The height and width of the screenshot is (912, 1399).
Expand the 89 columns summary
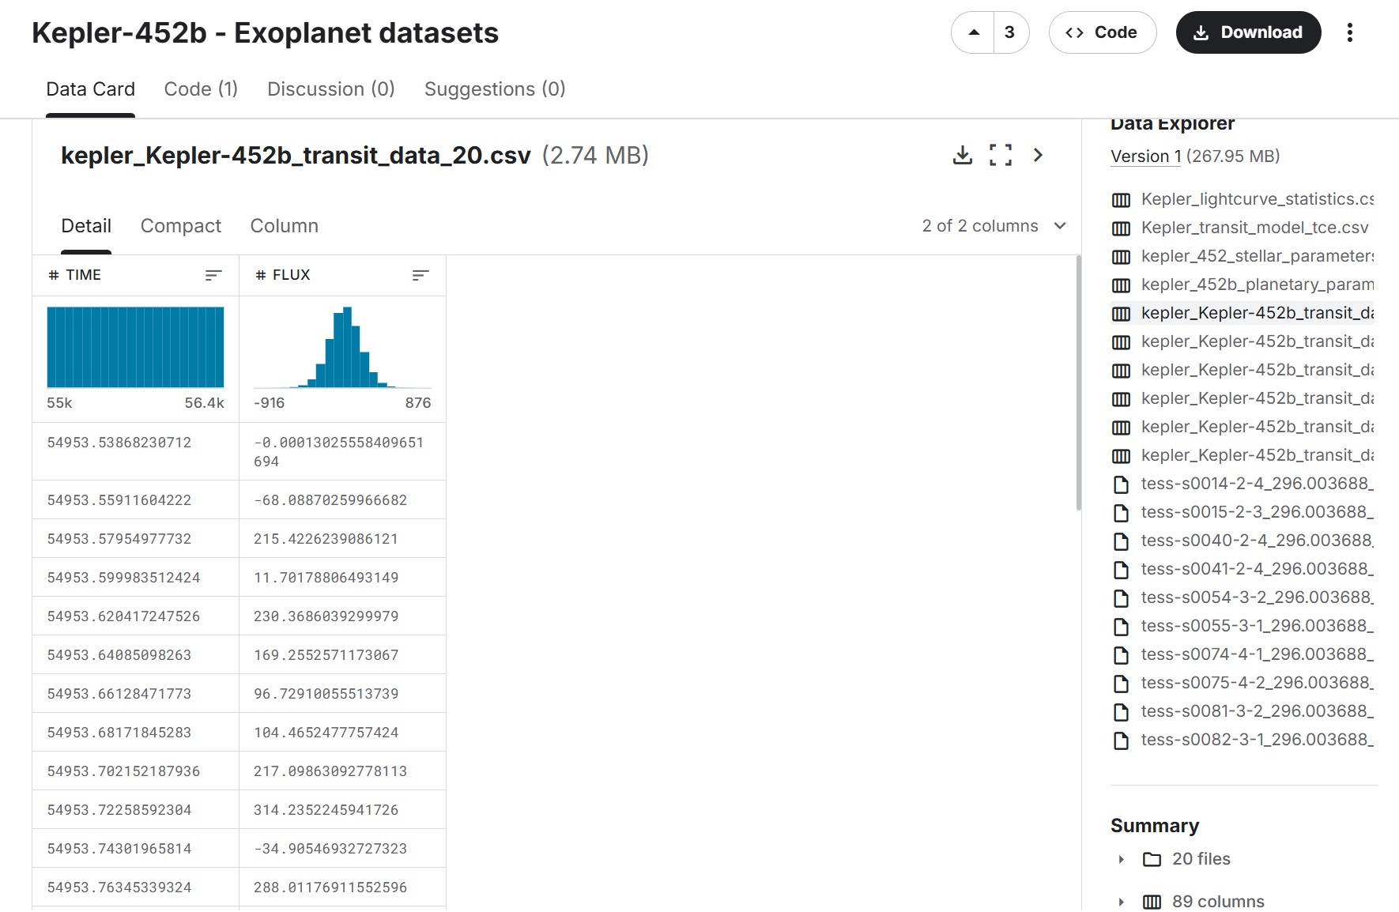pos(1121,902)
